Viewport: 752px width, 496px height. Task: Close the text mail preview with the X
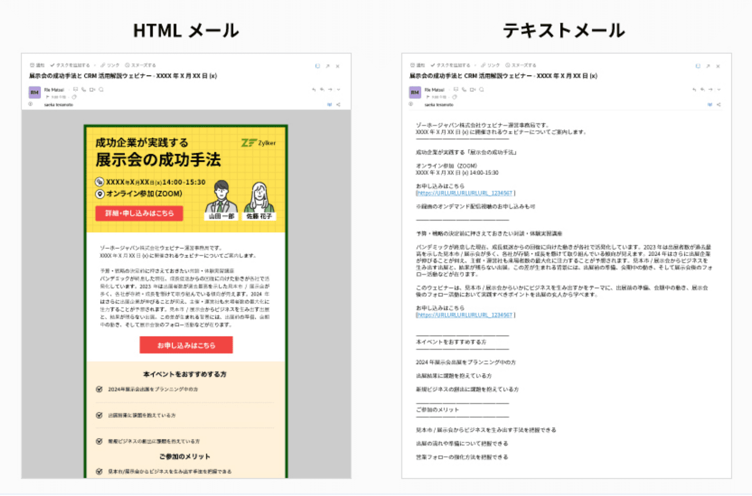pyautogui.click(x=718, y=66)
